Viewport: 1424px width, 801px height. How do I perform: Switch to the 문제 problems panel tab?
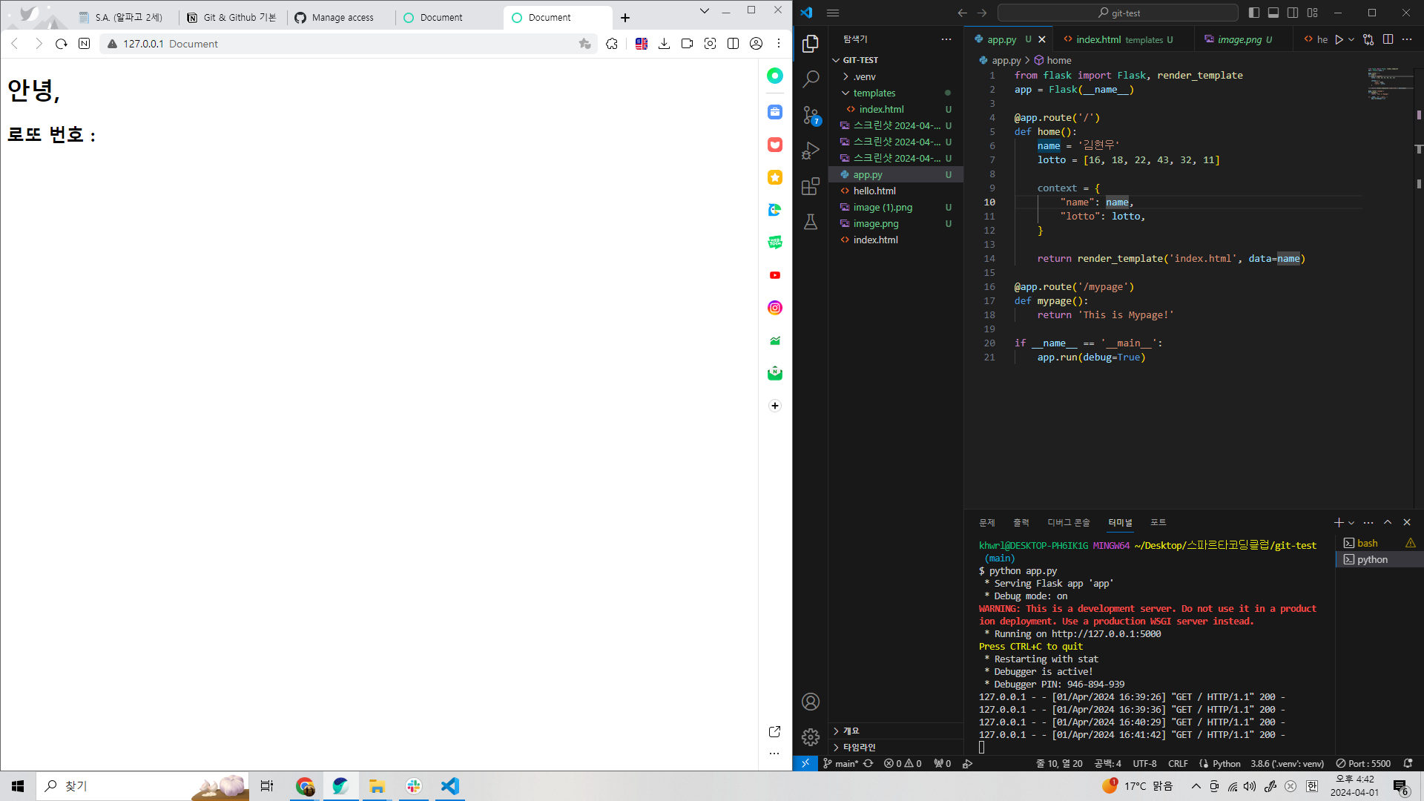tap(987, 523)
